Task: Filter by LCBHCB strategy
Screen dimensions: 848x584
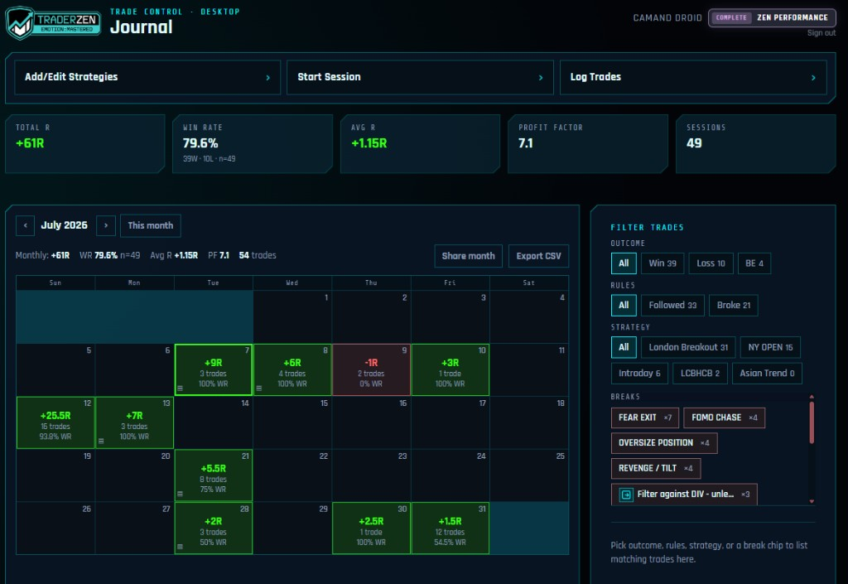Action: (700, 373)
